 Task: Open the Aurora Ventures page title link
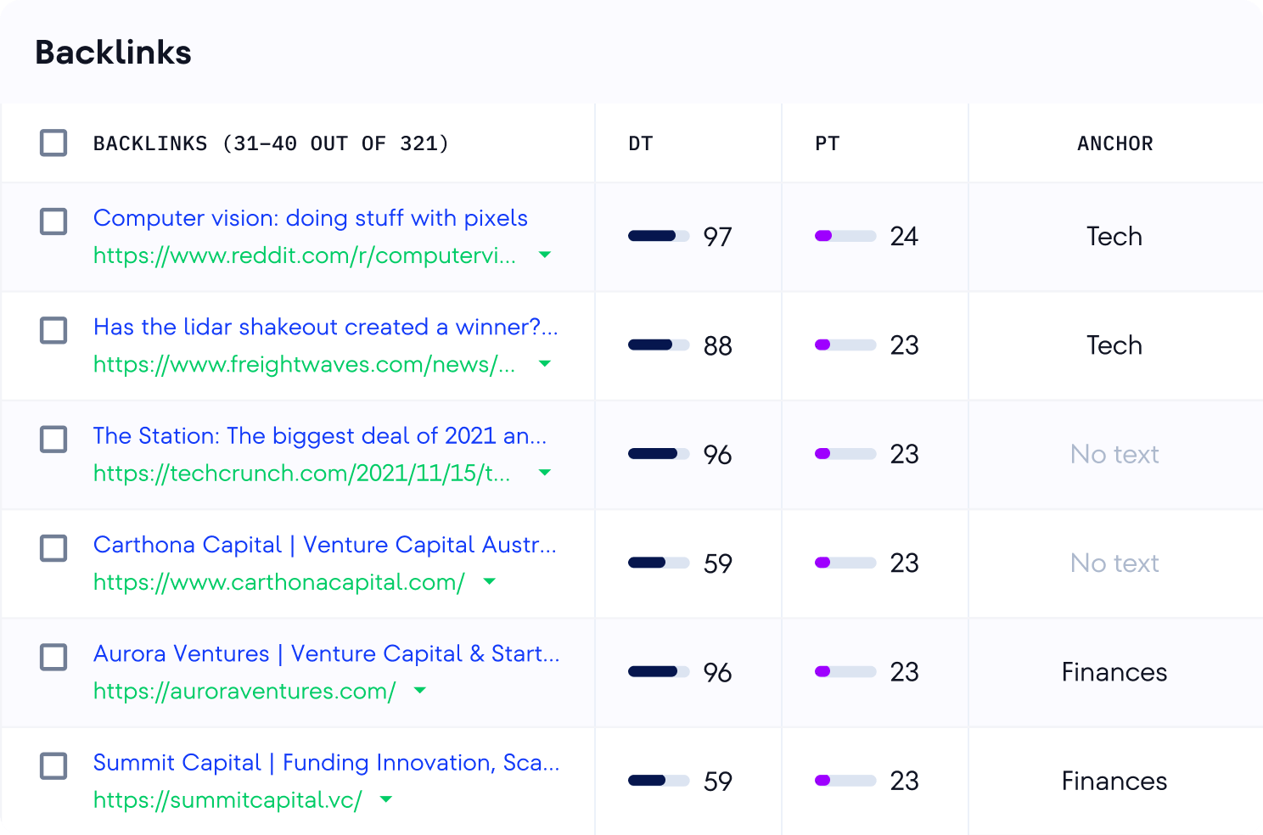click(326, 653)
